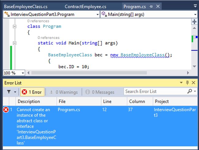Sort by the Column column header
The image size is (199, 150).
click(x=140, y=102)
